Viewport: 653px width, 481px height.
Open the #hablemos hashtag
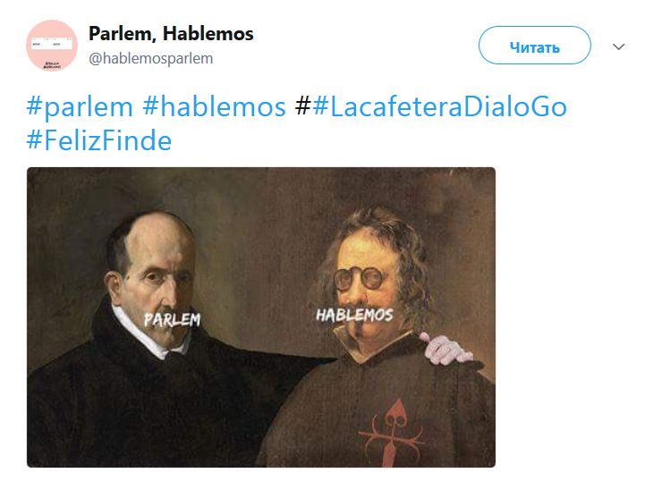(x=214, y=106)
